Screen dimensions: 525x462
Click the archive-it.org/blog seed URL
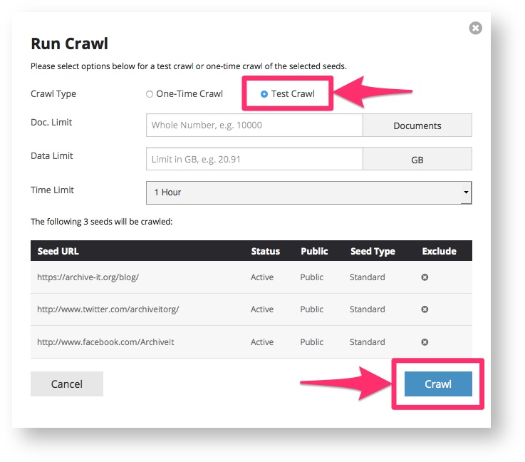(88, 277)
